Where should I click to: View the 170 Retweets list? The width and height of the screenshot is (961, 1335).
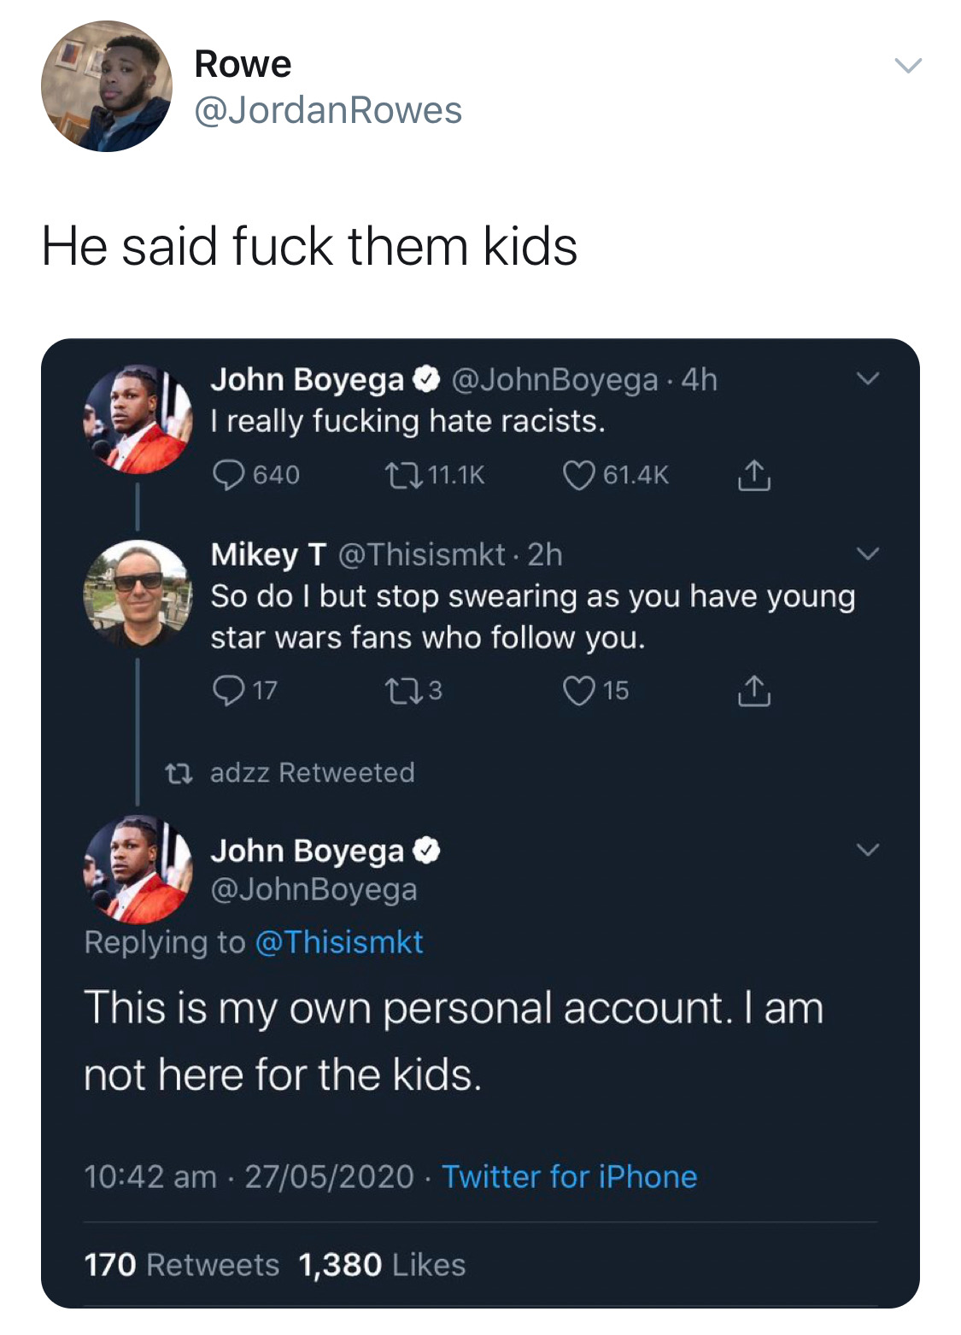click(181, 1265)
